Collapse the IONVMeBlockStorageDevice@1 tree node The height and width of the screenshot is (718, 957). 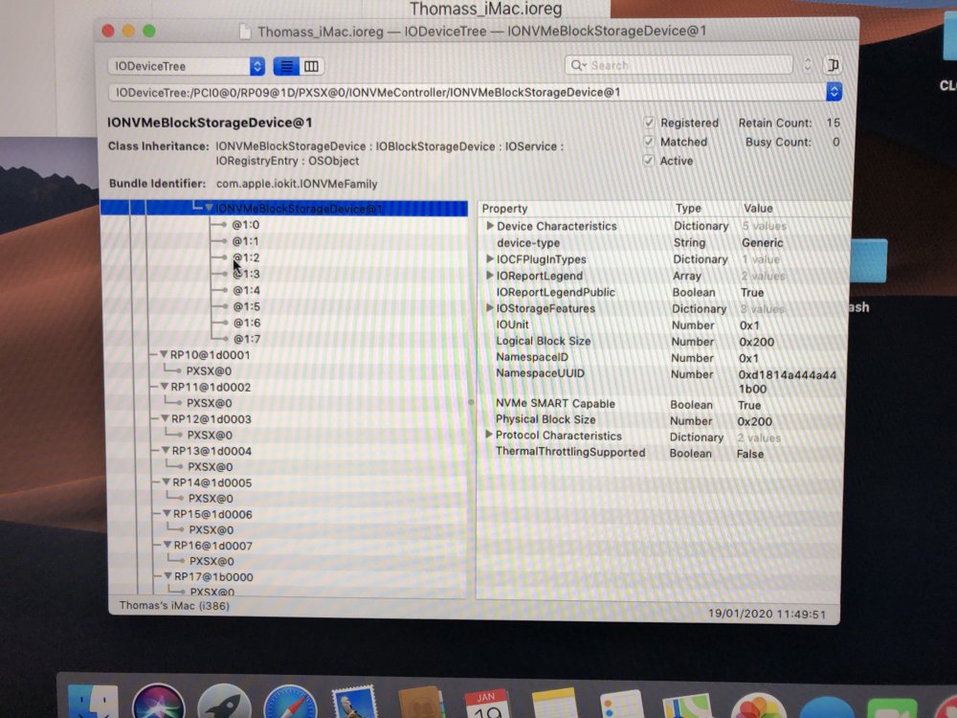[209, 208]
